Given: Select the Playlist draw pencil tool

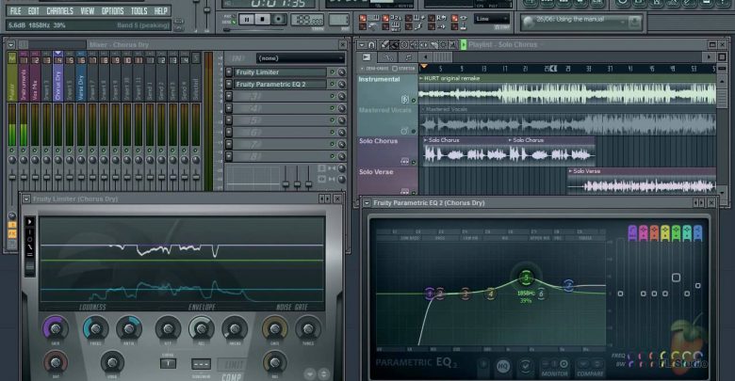Looking at the screenshot, I should pos(385,45).
